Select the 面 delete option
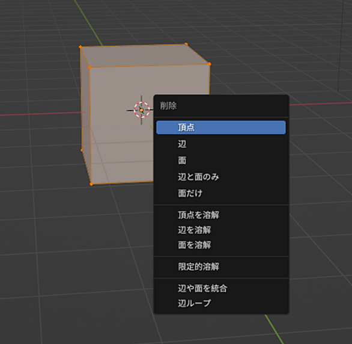Viewport: 352px width, 344px height. (x=221, y=161)
